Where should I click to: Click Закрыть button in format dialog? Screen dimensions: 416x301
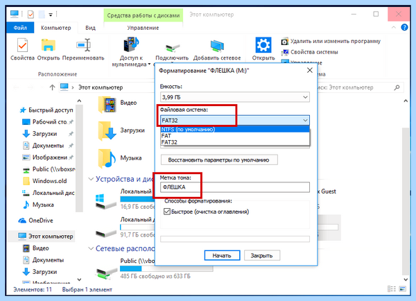[x=262, y=255]
